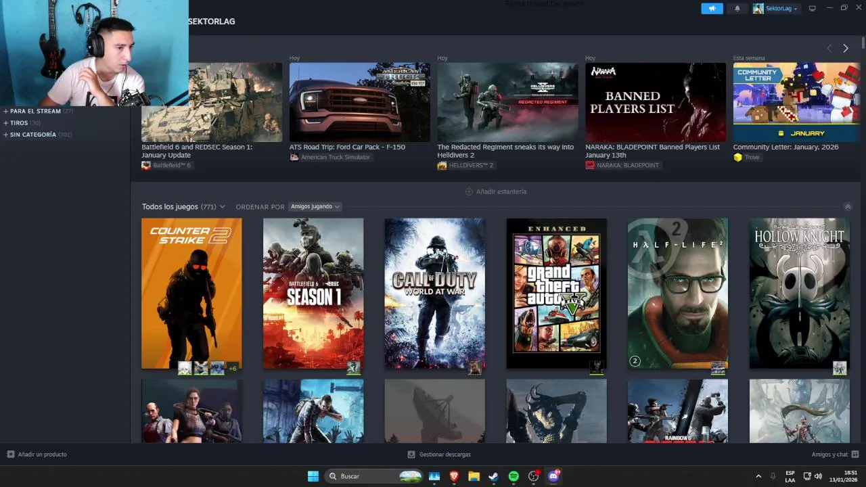Click Añadir un producto

tap(37, 455)
